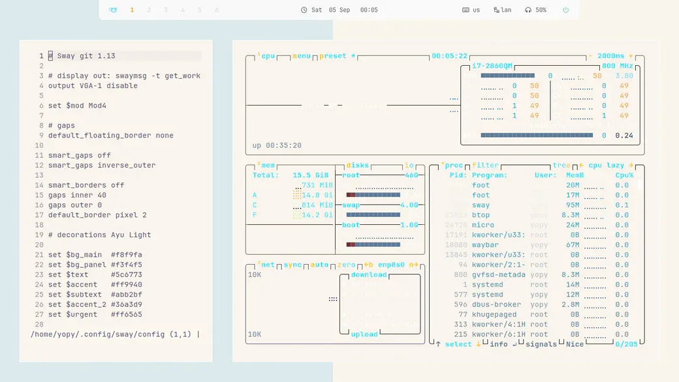
Task: Toggle lazy CPU sorting mode
Action: (615, 165)
